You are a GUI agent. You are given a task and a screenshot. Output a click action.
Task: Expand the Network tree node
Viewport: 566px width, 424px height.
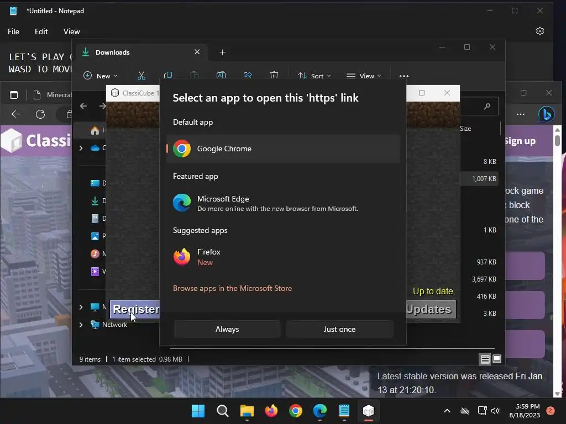click(81, 325)
